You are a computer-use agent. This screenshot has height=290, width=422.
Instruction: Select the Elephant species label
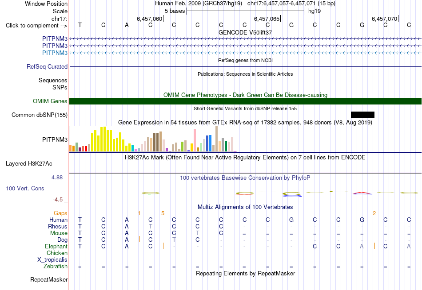(x=56, y=246)
